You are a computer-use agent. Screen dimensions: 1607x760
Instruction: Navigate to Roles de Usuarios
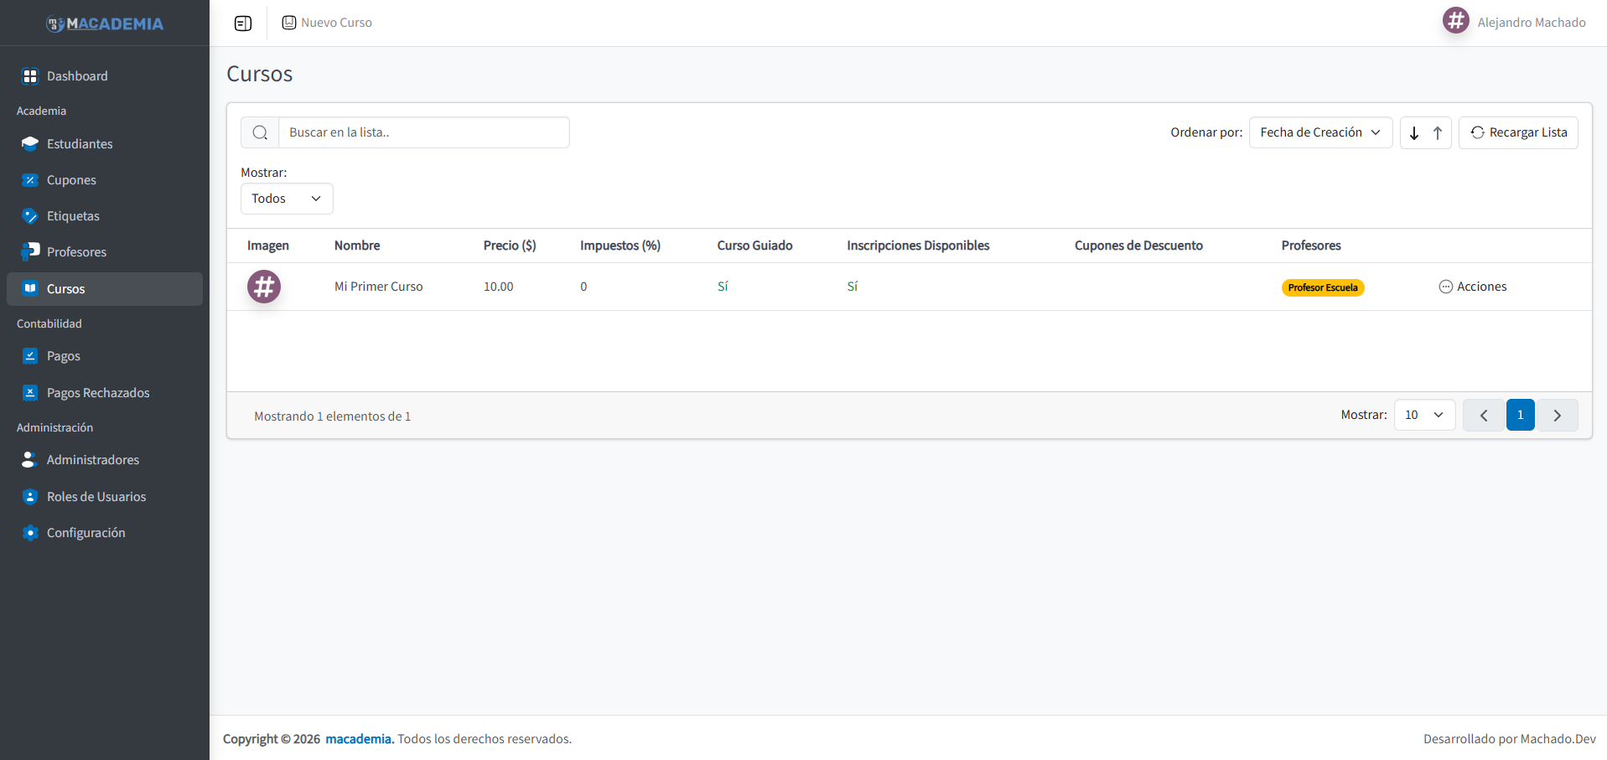(x=96, y=496)
